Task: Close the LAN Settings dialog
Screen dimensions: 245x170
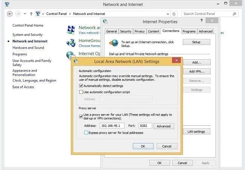Action: tap(176, 61)
